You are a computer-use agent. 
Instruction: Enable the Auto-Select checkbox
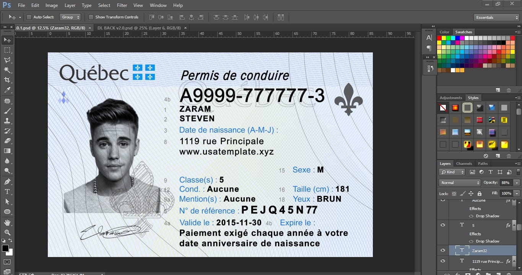point(29,17)
